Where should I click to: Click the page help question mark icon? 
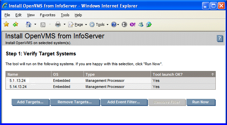pyautogui.click(x=220, y=38)
